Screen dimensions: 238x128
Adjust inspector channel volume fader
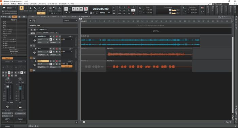pyautogui.click(x=7, y=86)
